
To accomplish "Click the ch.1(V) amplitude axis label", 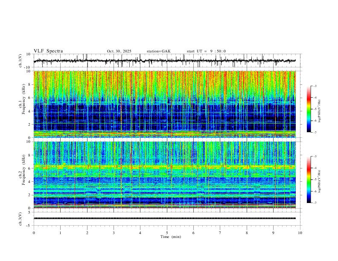I will click(x=20, y=61).
